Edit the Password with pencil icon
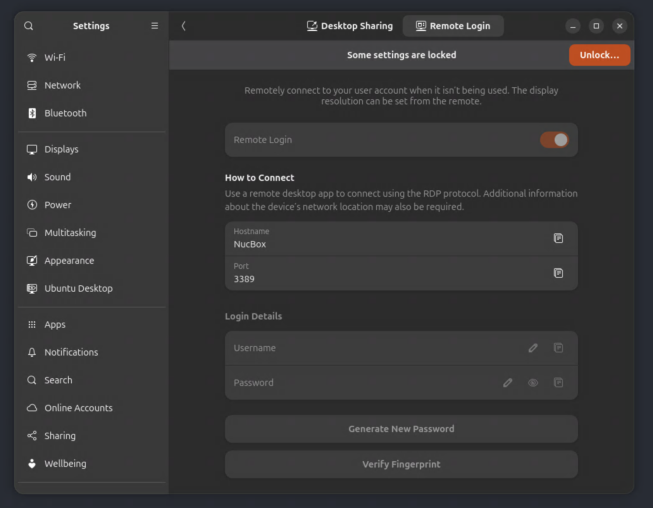This screenshot has height=508, width=653. point(507,383)
